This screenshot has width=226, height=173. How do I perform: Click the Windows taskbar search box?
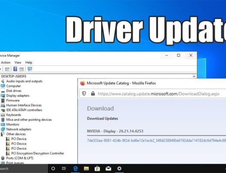24,169
